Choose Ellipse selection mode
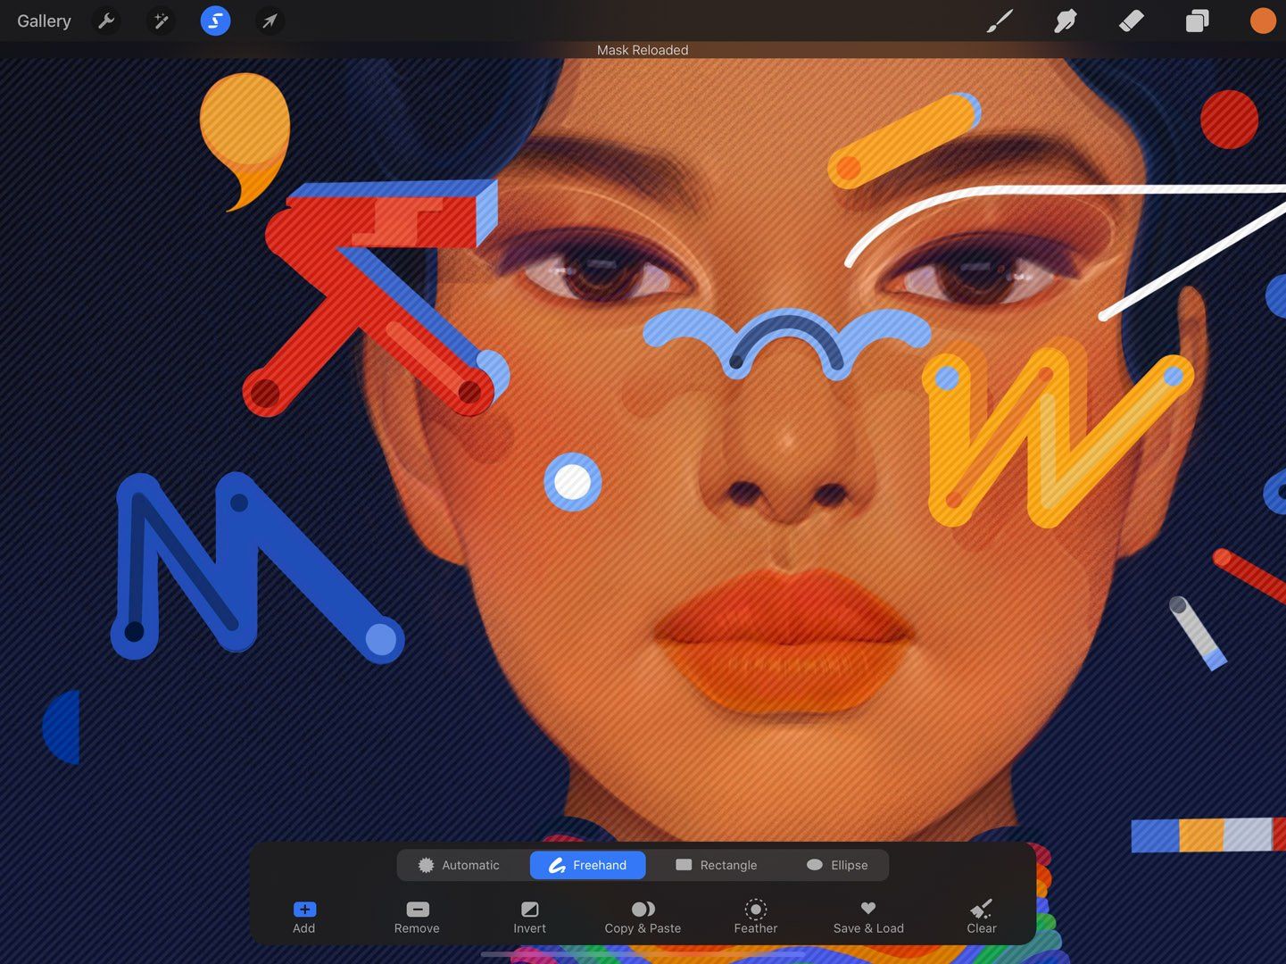Screen dimensions: 1286x964 coord(835,864)
